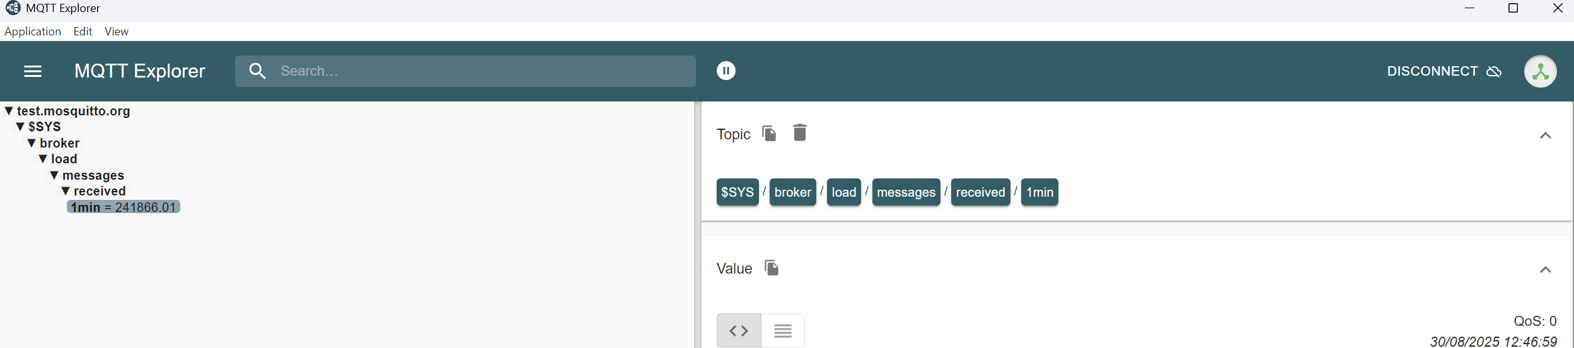The image size is (1574, 348).
Task: Click the timestamp 30/08/2025 12:46:59
Action: click(1493, 341)
